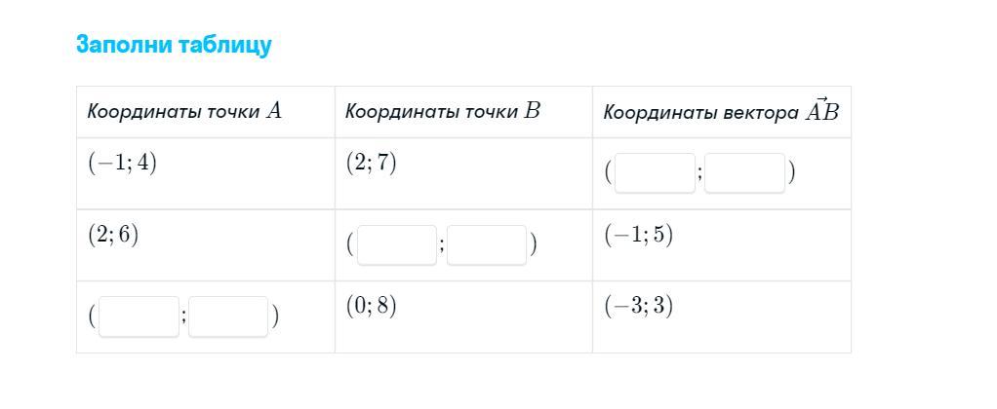
Task: Click the semicolon between vector AB input fields
Action: (x=700, y=173)
